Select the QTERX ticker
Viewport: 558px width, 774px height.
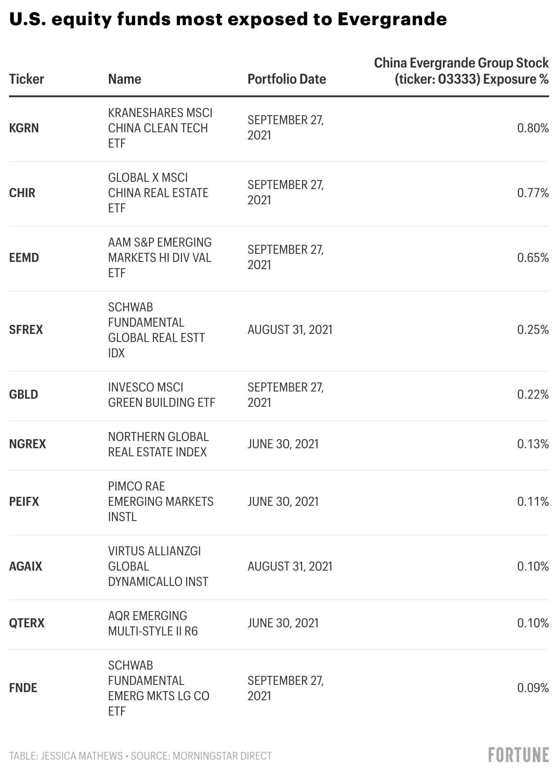27,623
